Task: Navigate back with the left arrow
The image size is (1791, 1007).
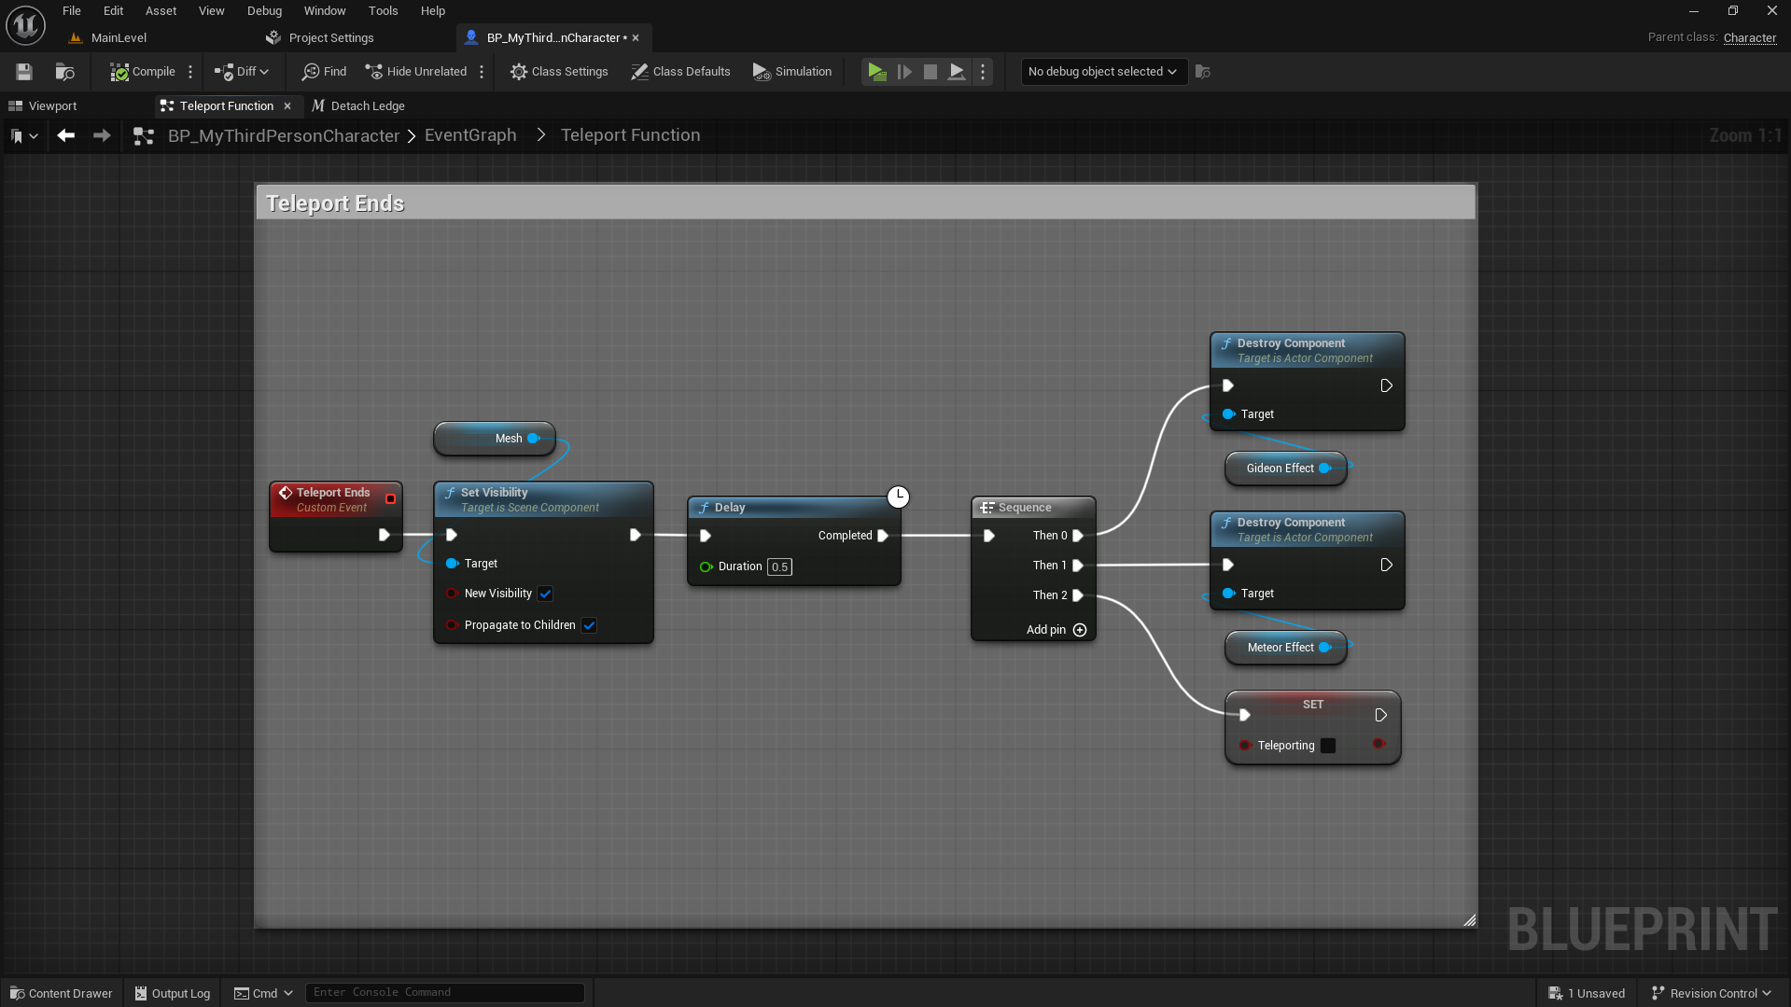Action: tap(66, 135)
